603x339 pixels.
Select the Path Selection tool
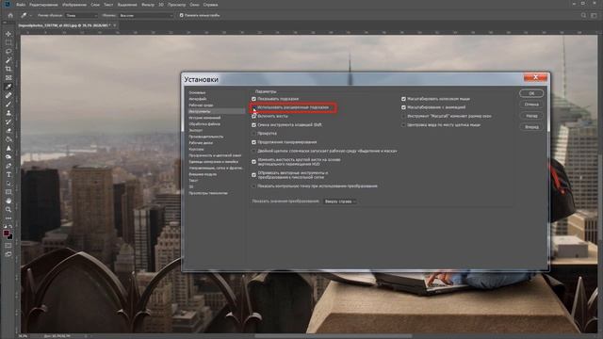tap(8, 184)
